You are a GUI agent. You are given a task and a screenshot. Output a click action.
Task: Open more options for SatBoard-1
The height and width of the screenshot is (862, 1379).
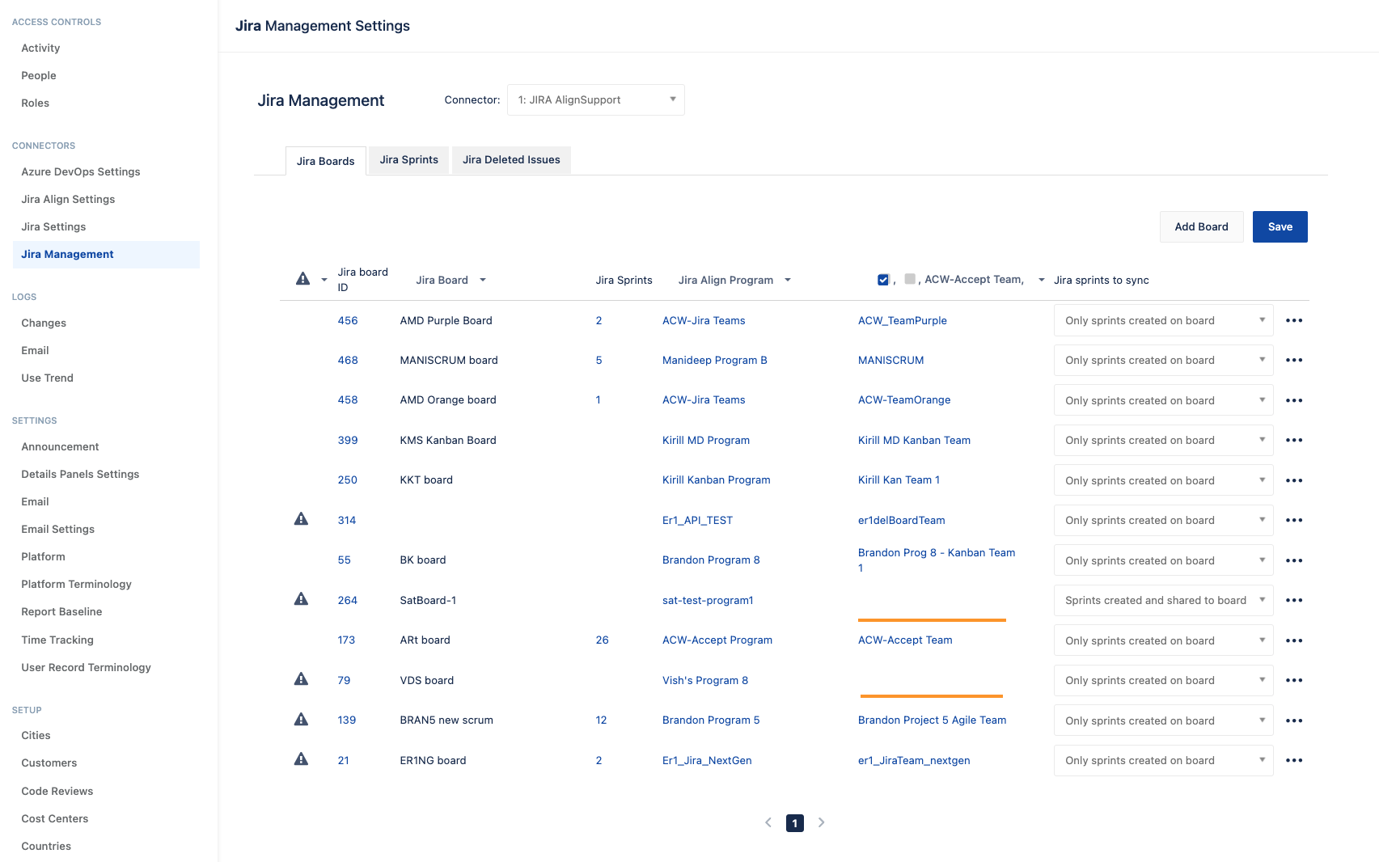1294,600
